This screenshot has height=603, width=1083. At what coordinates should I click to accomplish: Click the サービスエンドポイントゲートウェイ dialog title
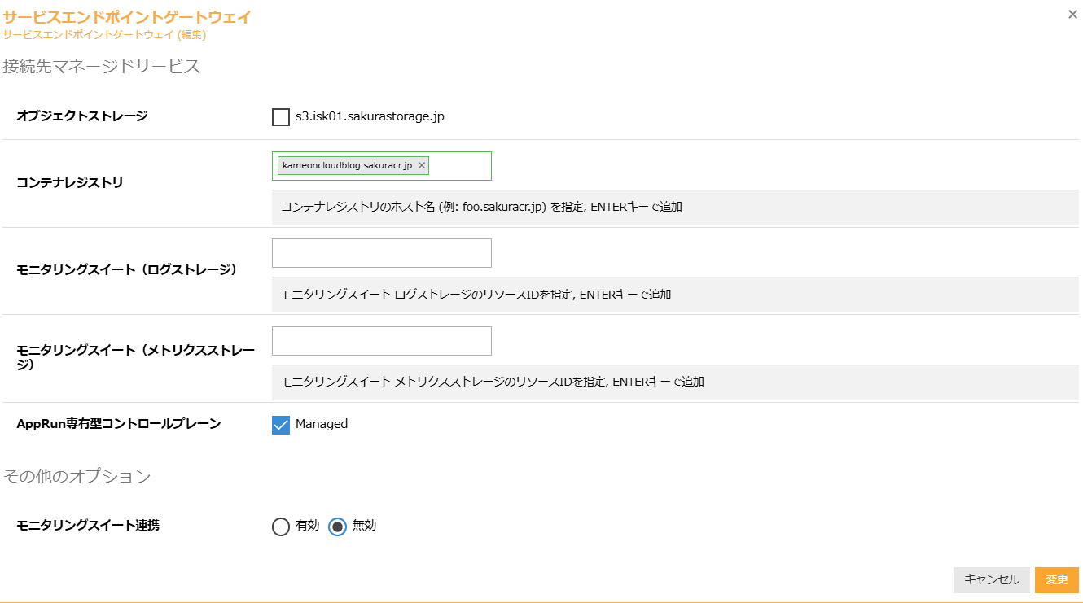click(127, 17)
